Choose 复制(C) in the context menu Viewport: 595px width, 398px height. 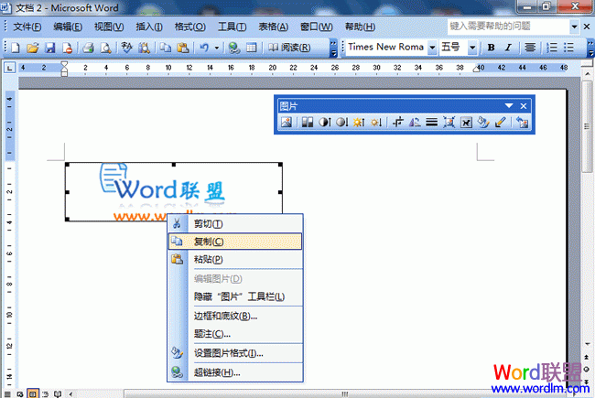pyautogui.click(x=235, y=242)
